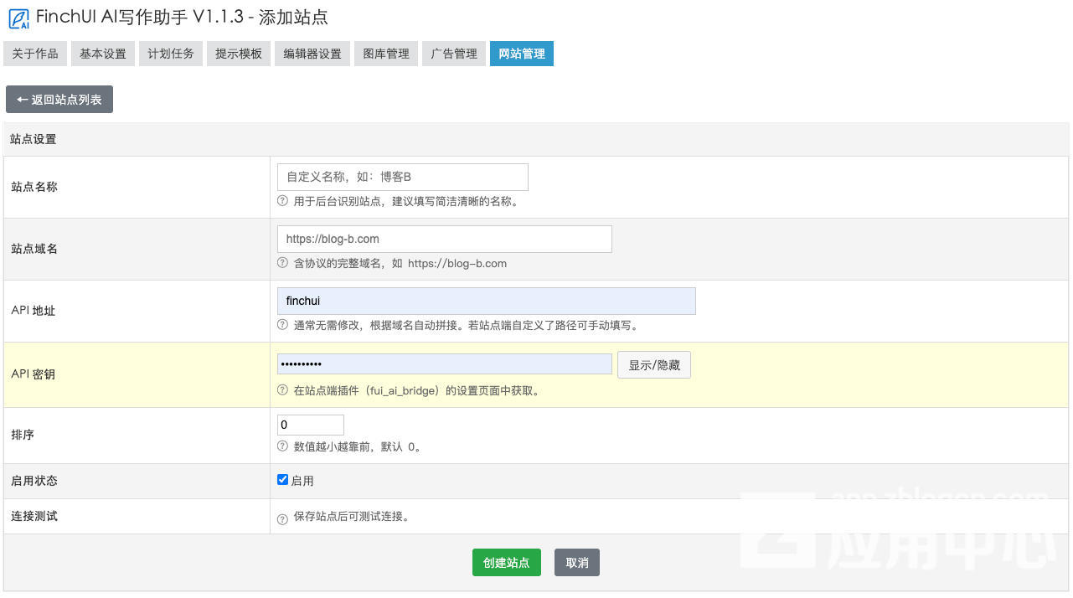Click help icon under 排序 field
The width and height of the screenshot is (1073, 598).
click(x=282, y=446)
